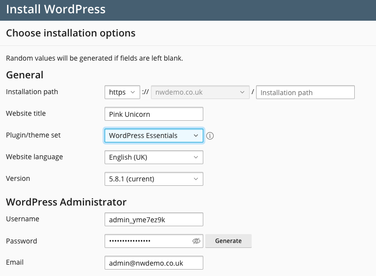
Task: Click the WordPress Administrator section heading
Action: [x=66, y=202]
